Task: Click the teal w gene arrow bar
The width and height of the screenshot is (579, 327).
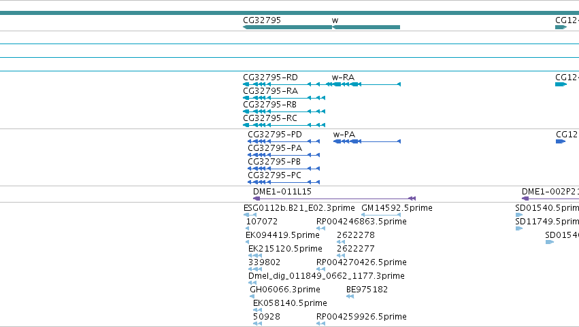Action: pyautogui.click(x=366, y=27)
